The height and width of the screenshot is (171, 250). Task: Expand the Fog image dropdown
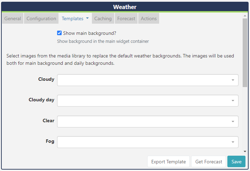point(148,142)
